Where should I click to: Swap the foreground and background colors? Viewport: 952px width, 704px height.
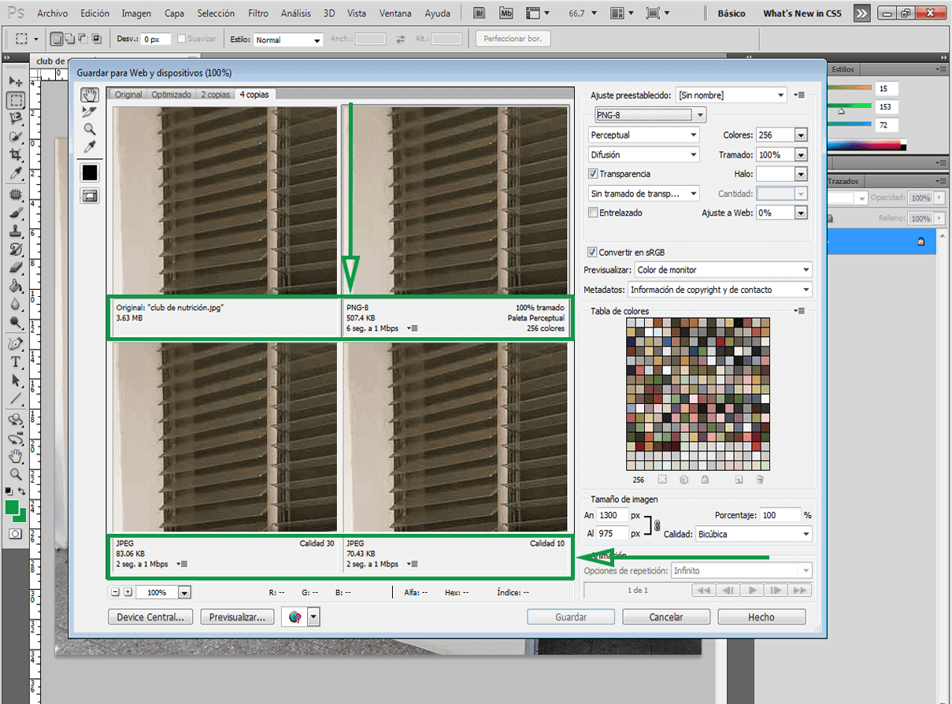22,491
